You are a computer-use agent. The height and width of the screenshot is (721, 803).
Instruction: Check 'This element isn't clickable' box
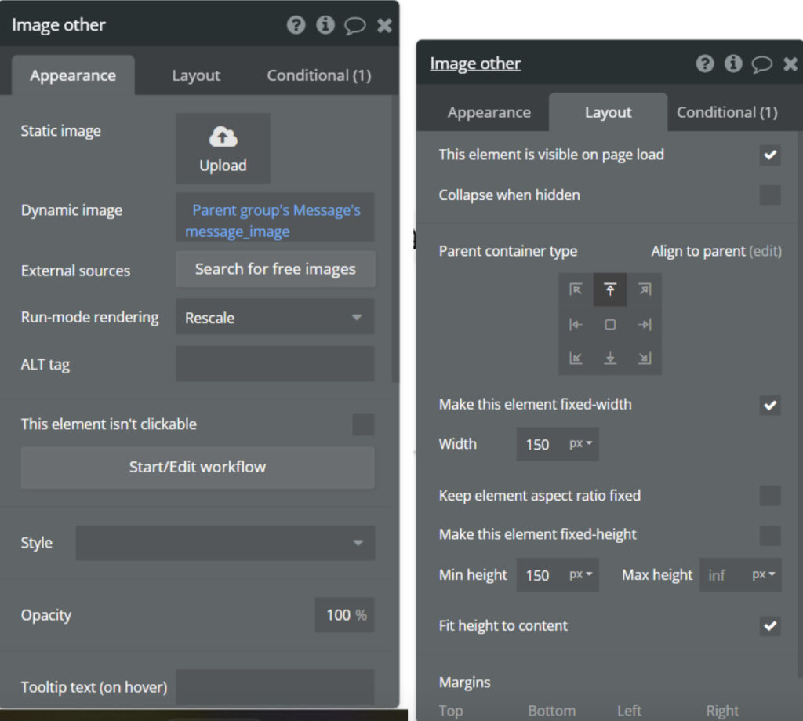coord(362,425)
